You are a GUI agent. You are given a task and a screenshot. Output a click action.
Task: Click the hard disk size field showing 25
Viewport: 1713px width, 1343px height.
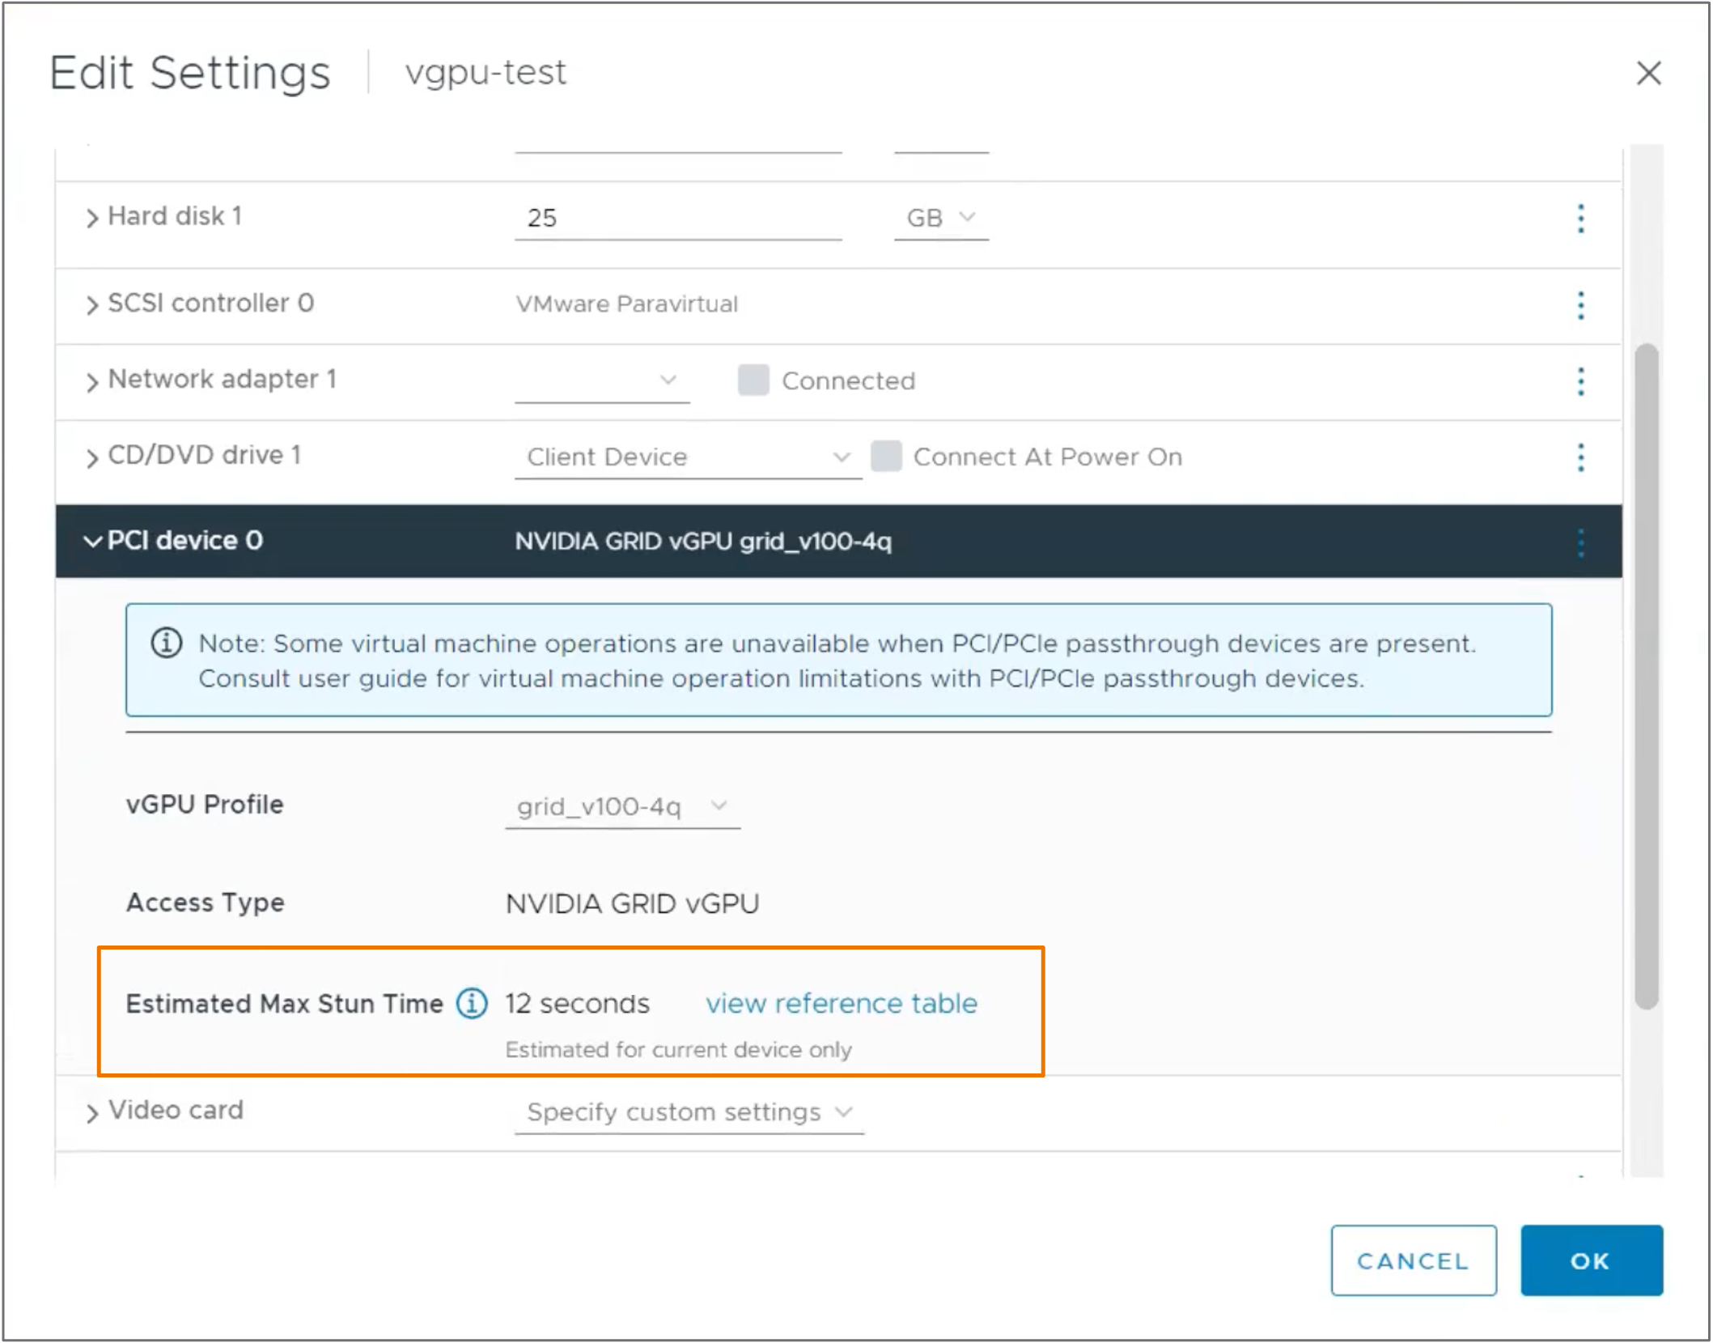(x=678, y=219)
